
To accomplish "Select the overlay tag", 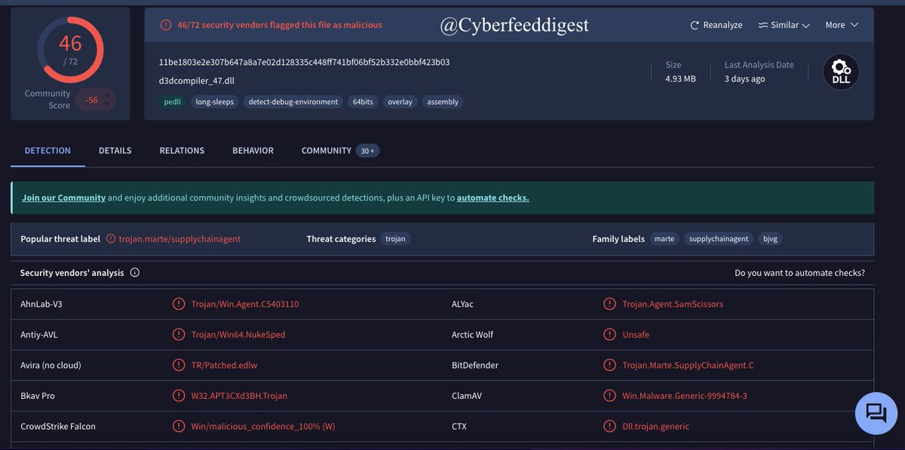I will 400,102.
